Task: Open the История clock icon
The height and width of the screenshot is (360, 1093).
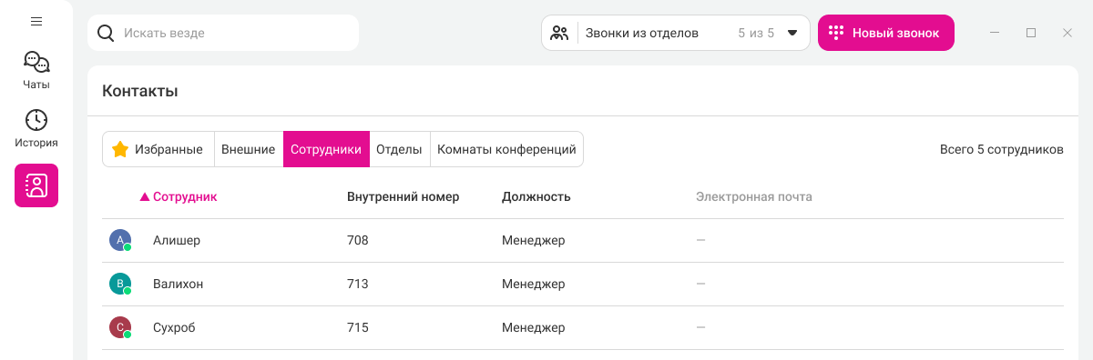Action: point(36,120)
